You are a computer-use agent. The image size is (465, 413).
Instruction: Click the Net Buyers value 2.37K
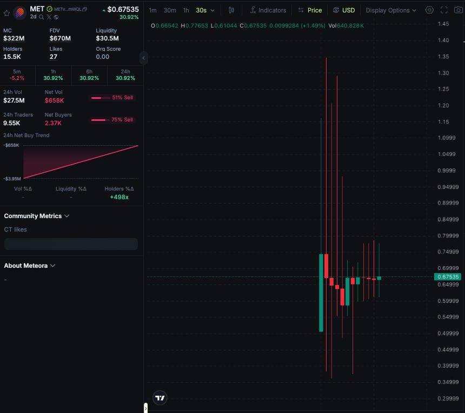click(x=53, y=123)
